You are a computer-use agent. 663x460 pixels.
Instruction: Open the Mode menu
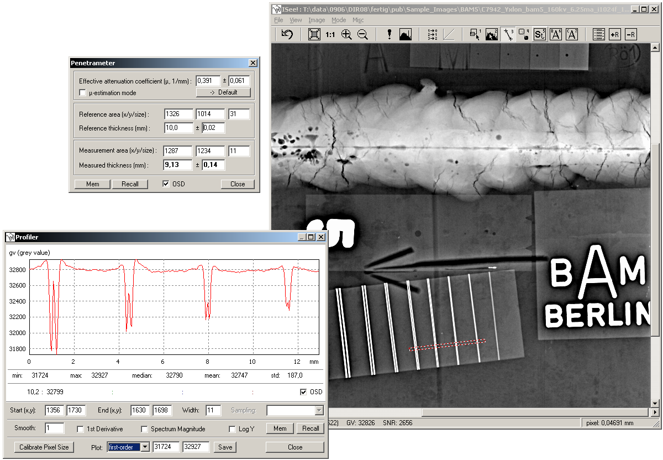[x=339, y=20]
